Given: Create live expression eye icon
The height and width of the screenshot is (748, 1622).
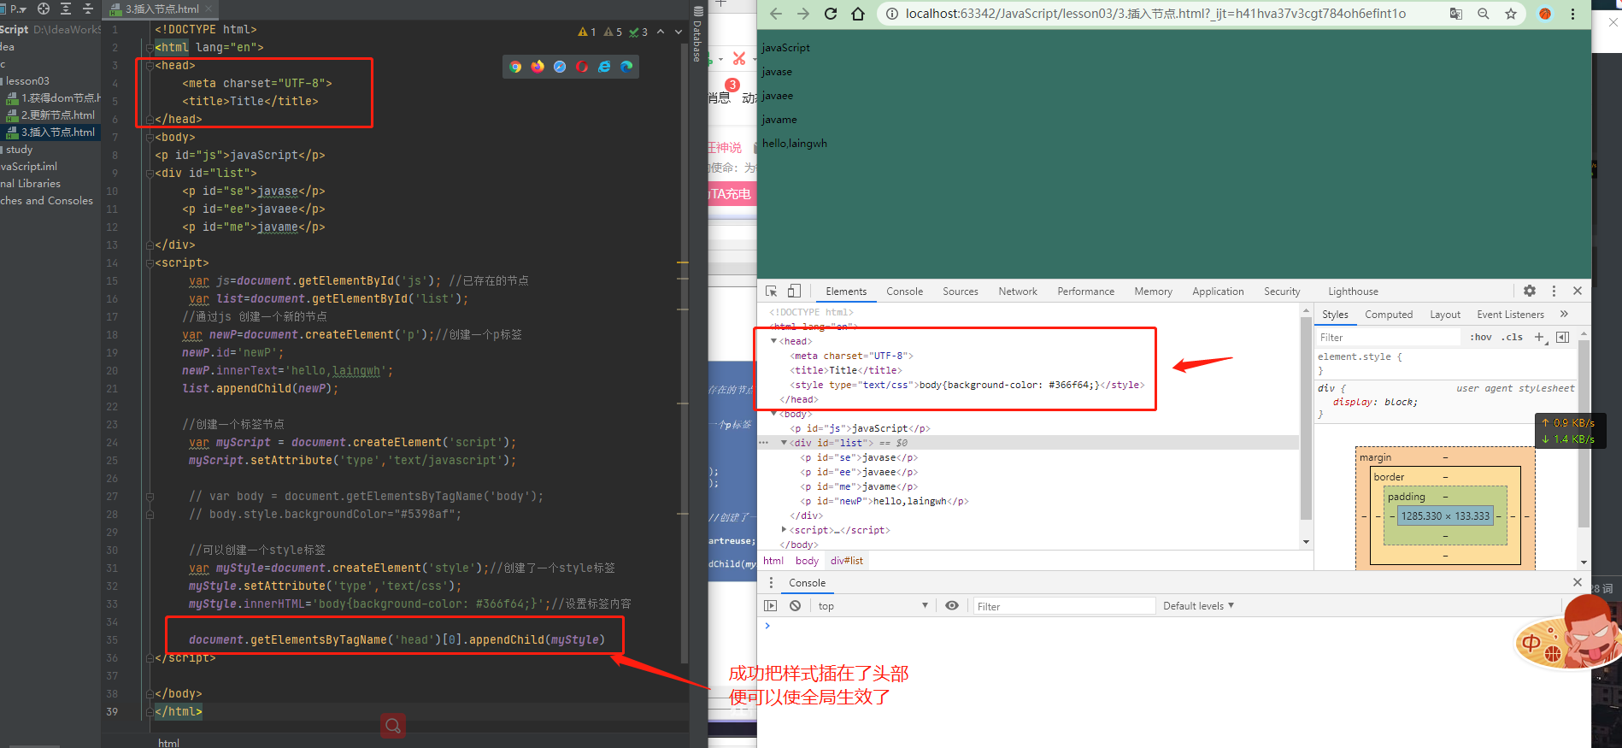Looking at the screenshot, I should click(952, 605).
